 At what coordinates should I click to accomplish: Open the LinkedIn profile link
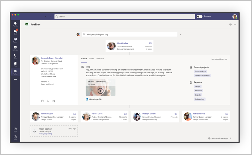pyautogui.click(x=94, y=99)
